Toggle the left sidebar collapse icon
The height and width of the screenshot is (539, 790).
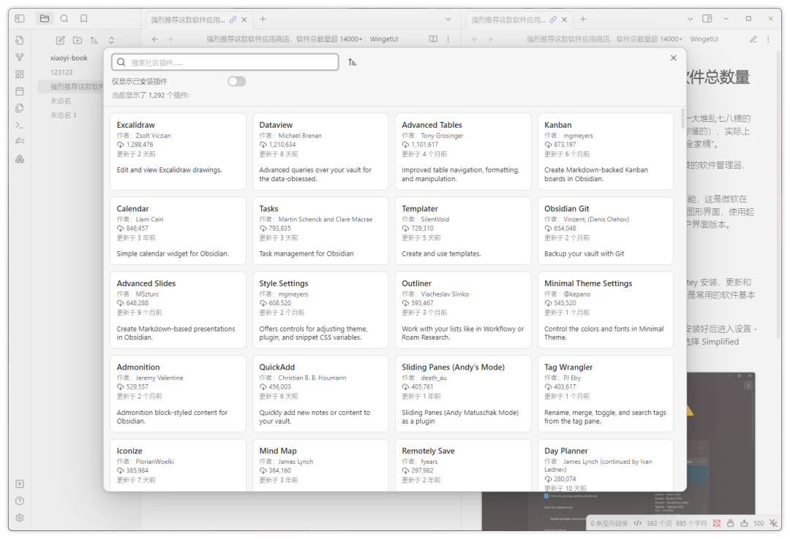[20, 18]
